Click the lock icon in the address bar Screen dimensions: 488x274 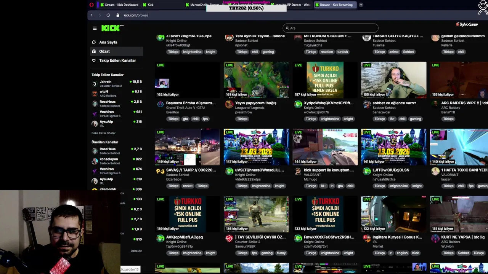[118, 15]
